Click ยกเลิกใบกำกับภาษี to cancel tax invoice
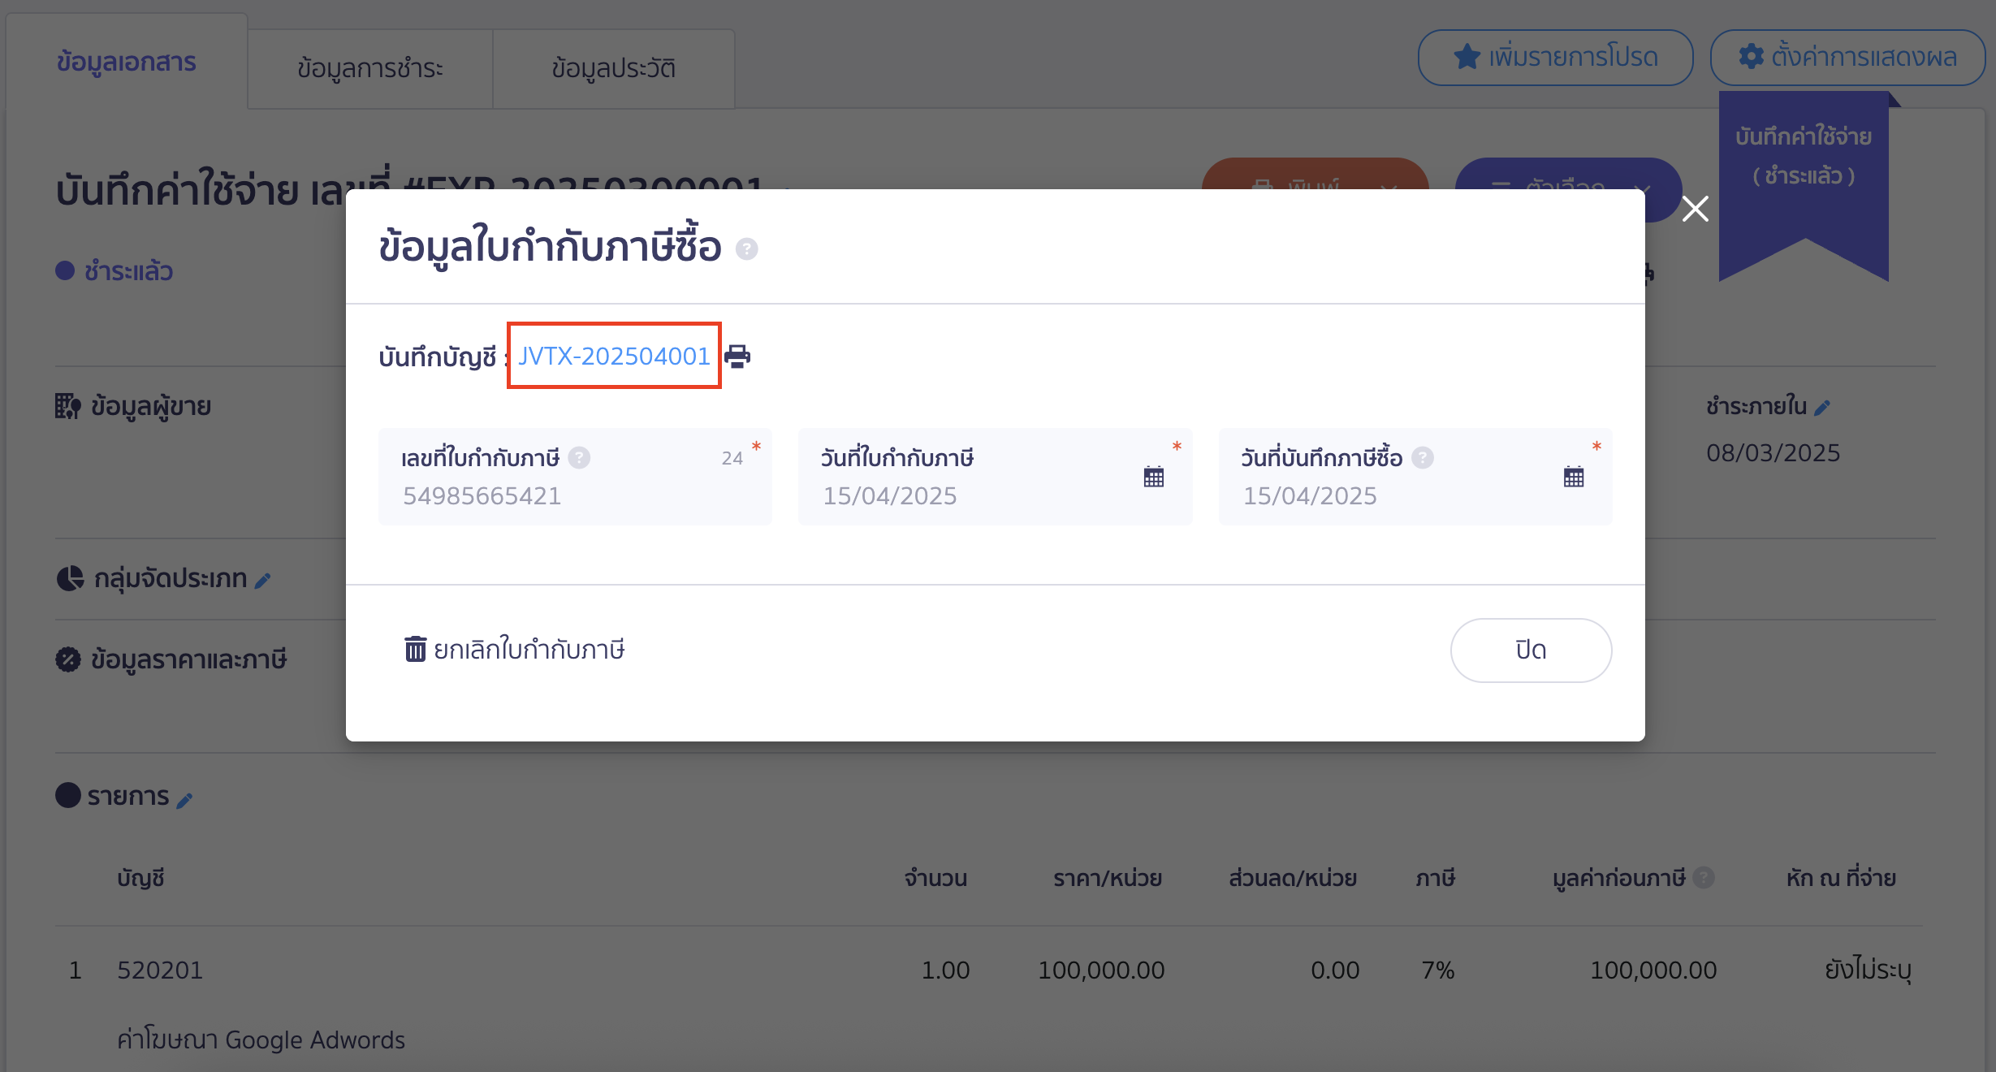Image resolution: width=1996 pixels, height=1072 pixels. 514,650
